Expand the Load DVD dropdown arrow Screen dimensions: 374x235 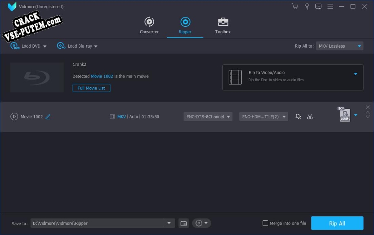tap(45, 46)
